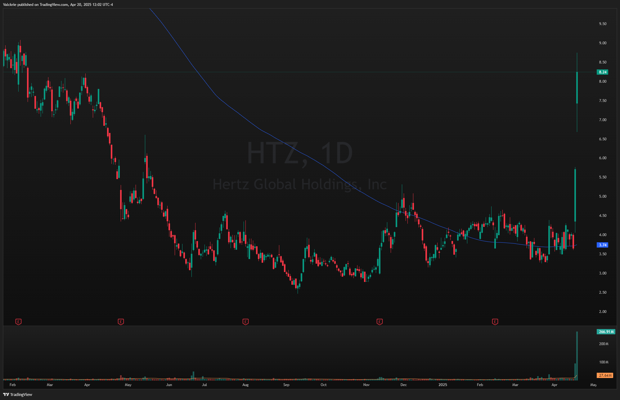Click the large green candle reaching 5.50
Screen dimensions: 620x400
(575, 195)
